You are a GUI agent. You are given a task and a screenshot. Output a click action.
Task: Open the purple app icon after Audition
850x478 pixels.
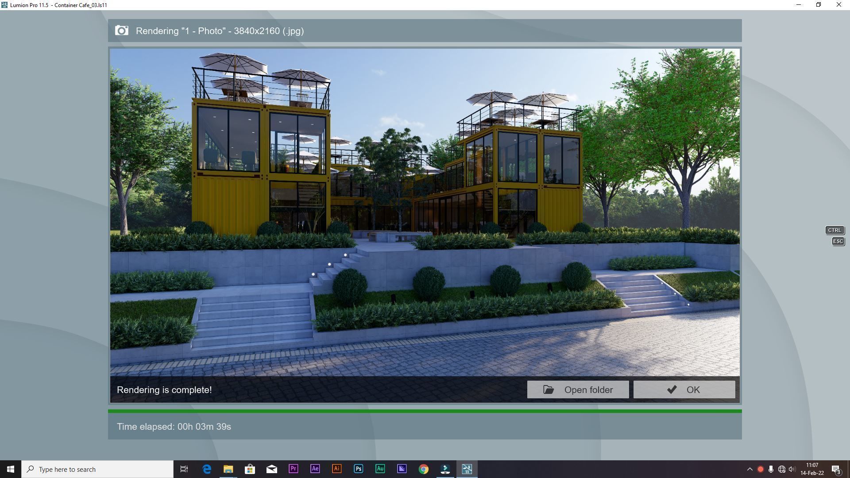click(402, 469)
